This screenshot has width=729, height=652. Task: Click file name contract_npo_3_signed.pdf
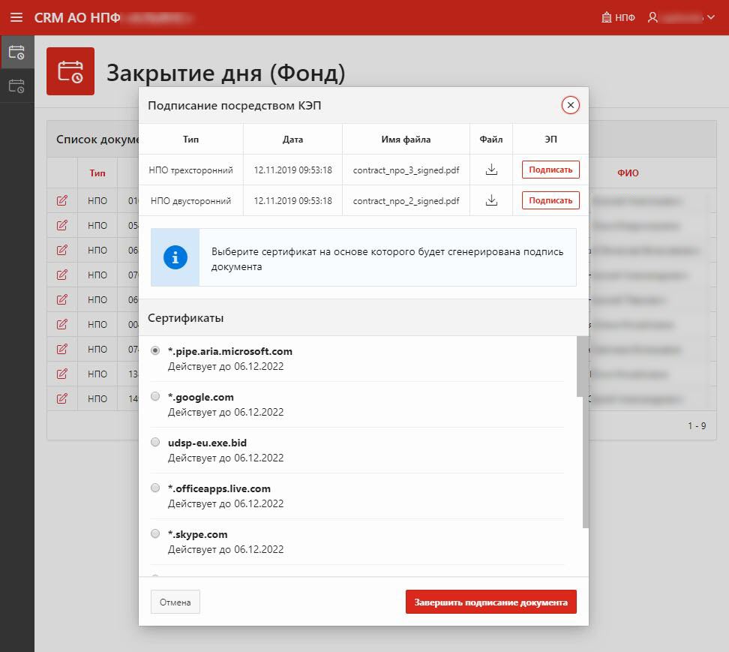coord(406,170)
